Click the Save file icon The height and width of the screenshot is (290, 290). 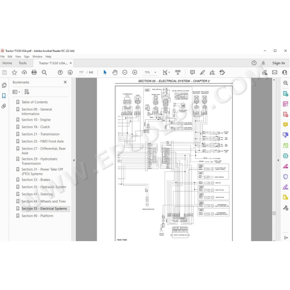click(5, 72)
